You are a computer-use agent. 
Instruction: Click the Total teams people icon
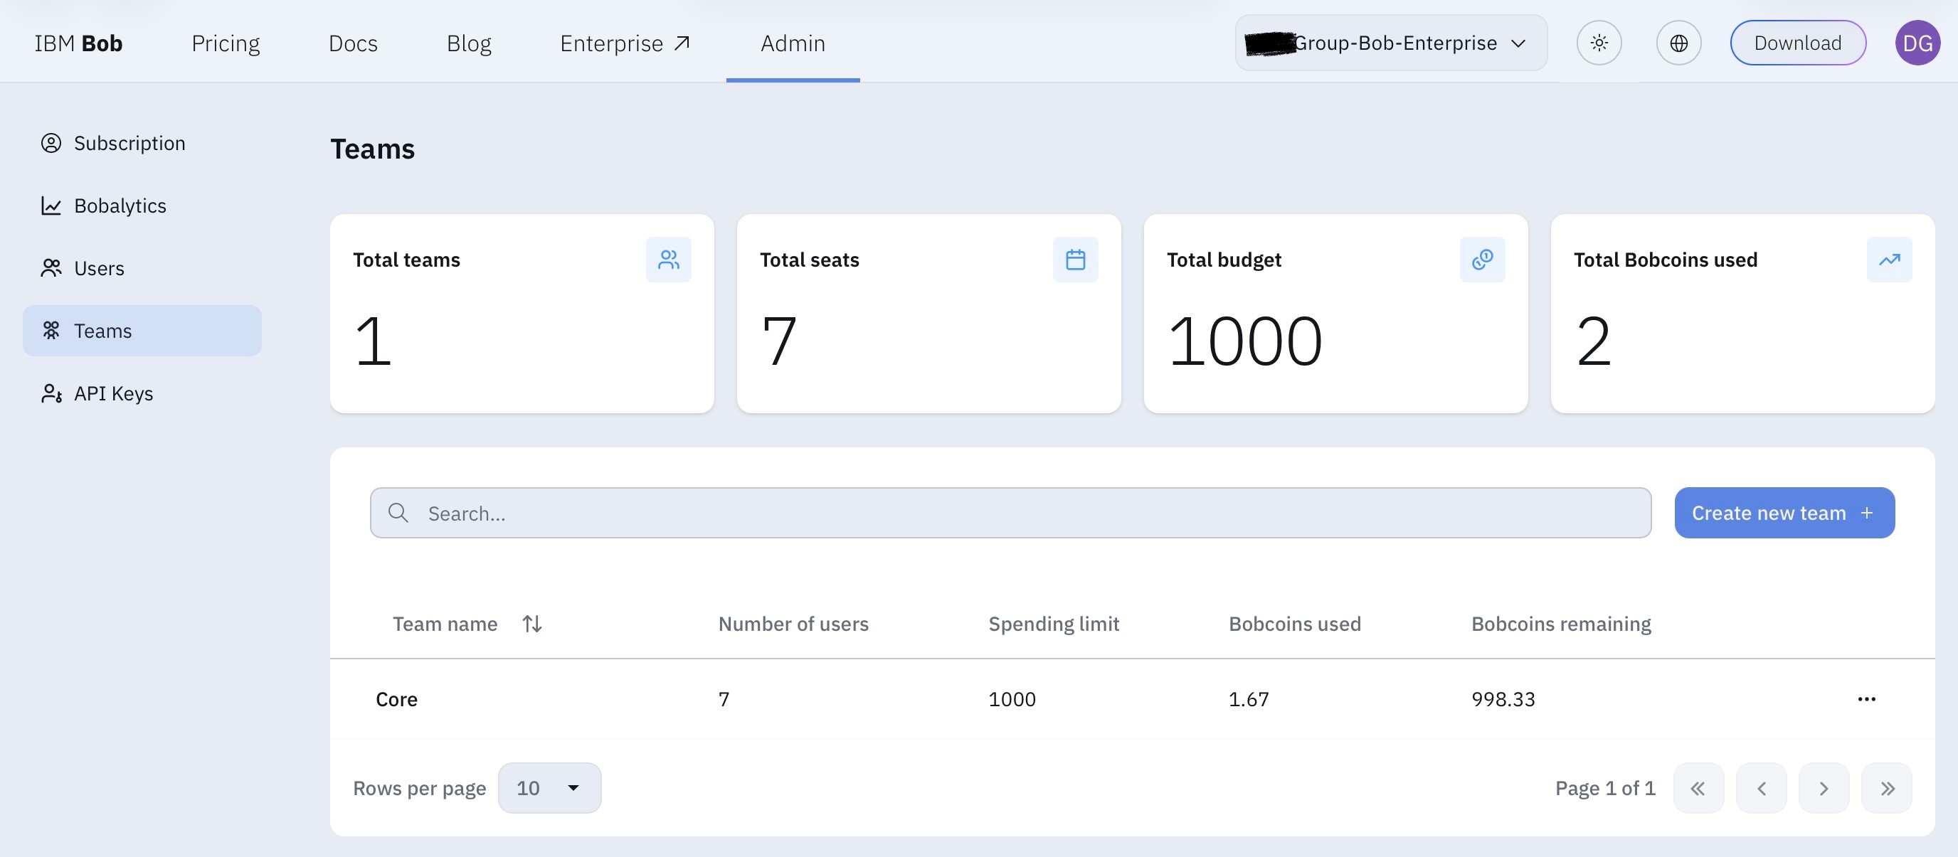pyautogui.click(x=668, y=260)
